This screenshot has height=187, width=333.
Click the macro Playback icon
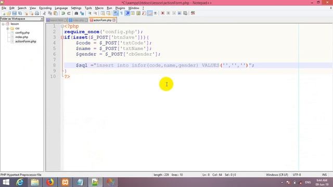coord(174,13)
